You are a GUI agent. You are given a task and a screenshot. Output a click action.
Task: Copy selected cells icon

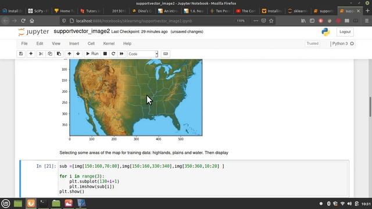point(50,54)
